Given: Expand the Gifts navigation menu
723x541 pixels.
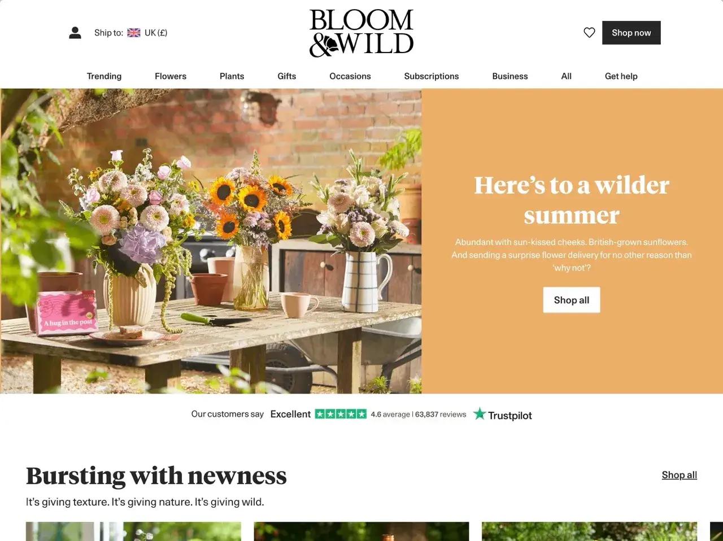Looking at the screenshot, I should 287,76.
